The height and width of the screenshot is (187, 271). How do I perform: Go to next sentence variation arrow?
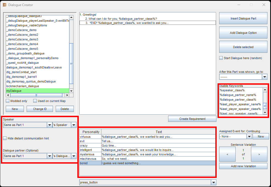tap(259, 154)
